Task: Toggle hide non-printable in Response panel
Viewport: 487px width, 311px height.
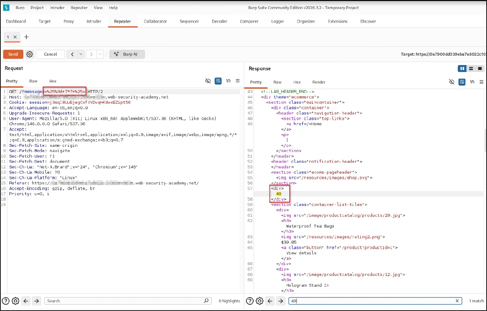Action: [x=452, y=82]
